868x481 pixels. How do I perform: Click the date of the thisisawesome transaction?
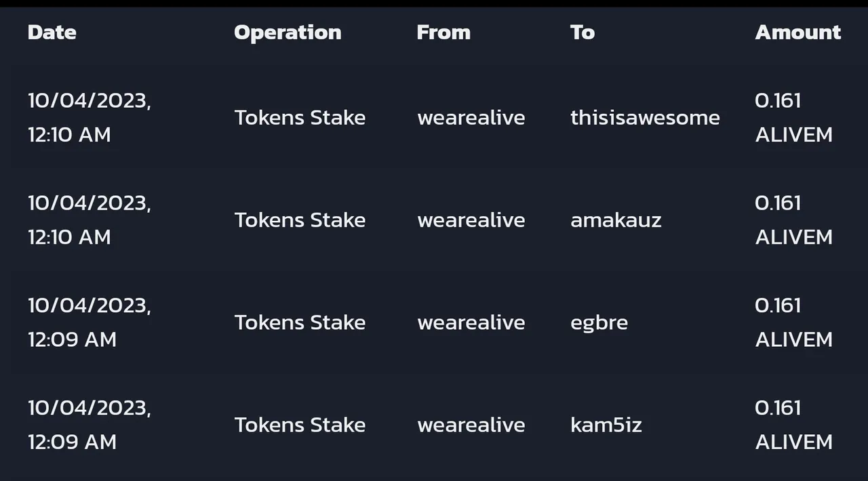tap(89, 118)
